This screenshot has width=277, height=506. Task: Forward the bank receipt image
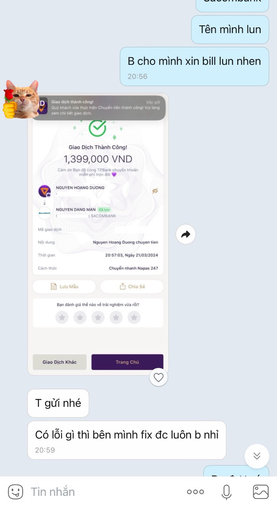coord(185,234)
